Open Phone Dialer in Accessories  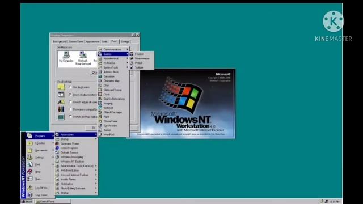(x=113, y=121)
